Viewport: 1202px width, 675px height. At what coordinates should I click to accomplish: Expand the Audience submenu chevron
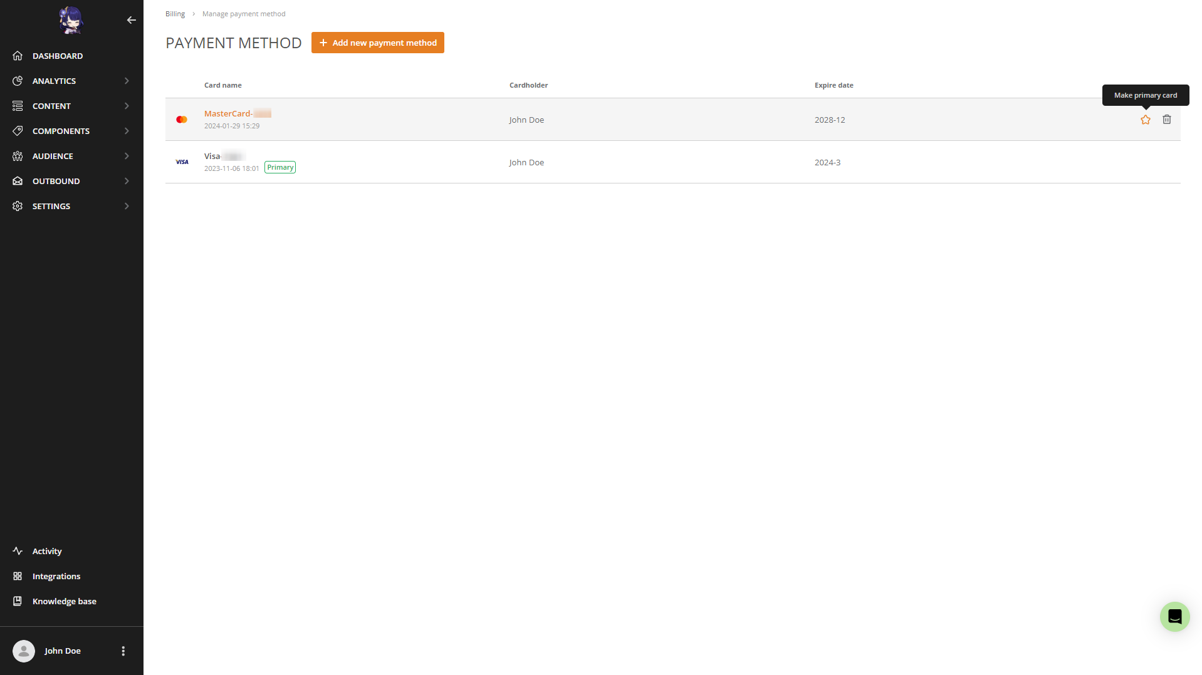coord(127,156)
